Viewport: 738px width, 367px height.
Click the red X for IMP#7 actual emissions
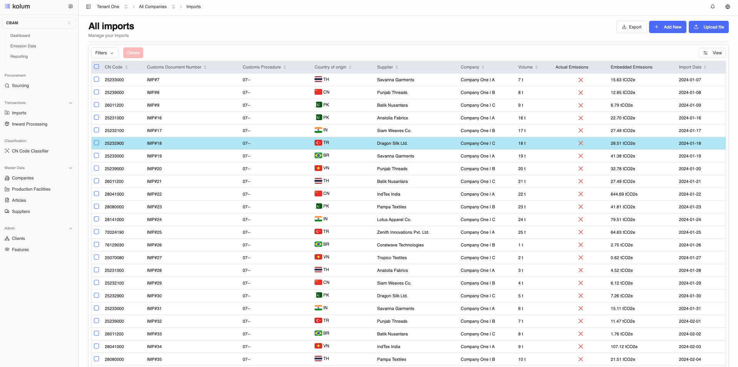pyautogui.click(x=581, y=80)
